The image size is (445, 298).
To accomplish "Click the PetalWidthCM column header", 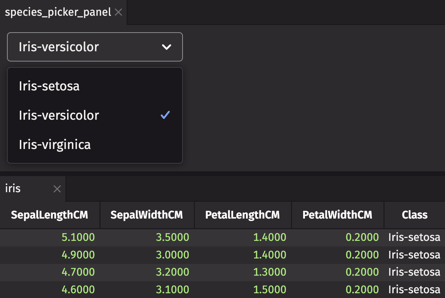I will [337, 215].
